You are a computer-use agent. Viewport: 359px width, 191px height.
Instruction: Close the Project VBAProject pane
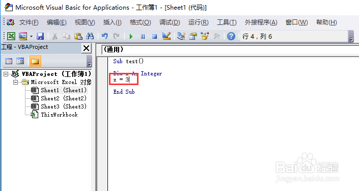pyautogui.click(x=87, y=48)
